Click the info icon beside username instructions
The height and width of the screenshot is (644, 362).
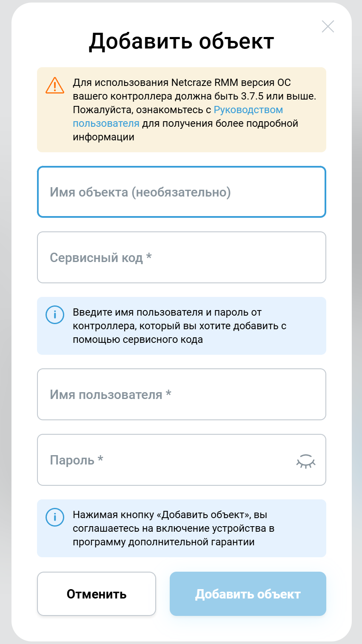point(54,315)
